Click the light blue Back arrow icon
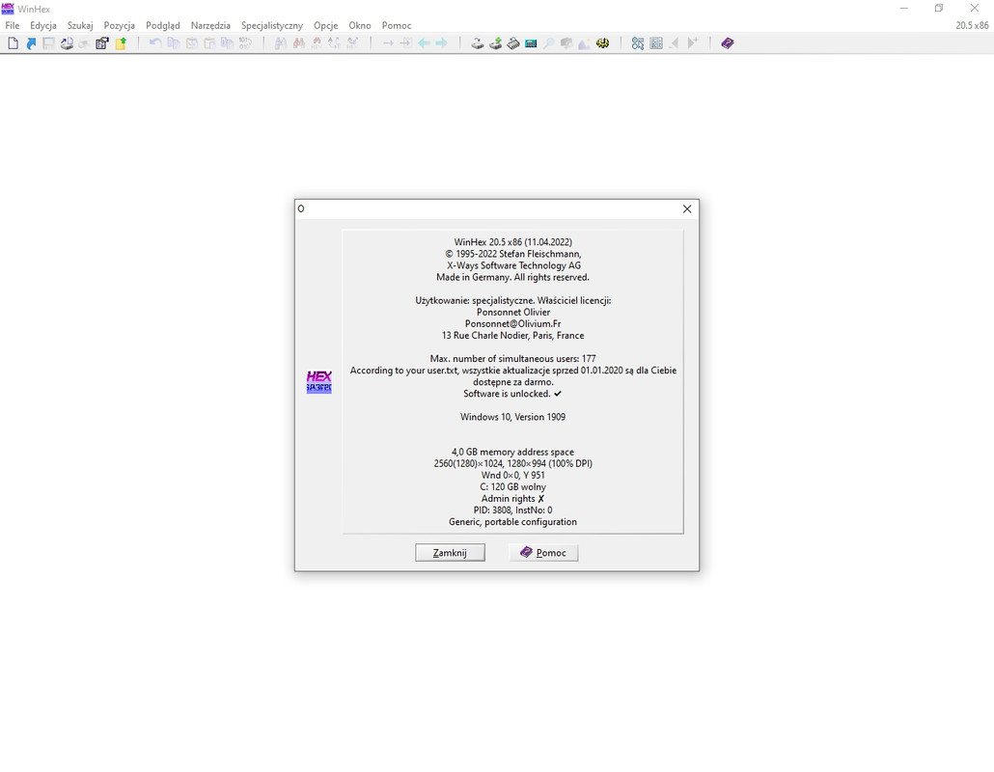The image size is (994, 772). coord(424,43)
